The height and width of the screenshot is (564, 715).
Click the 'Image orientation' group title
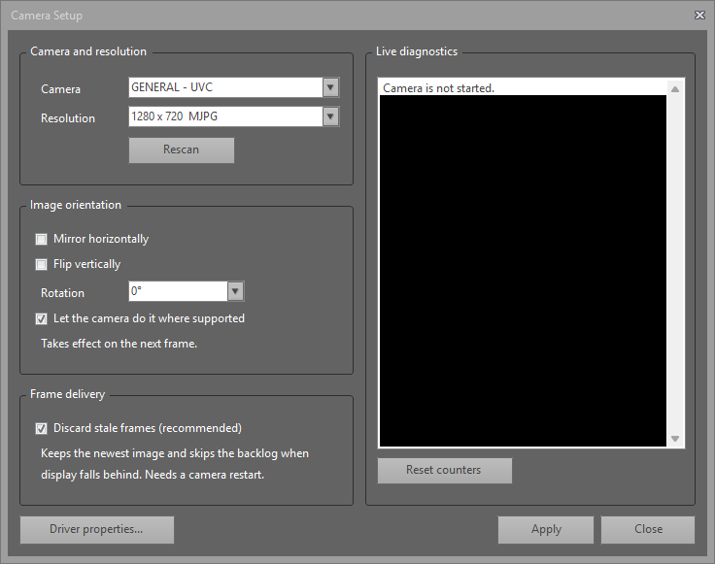[76, 205]
